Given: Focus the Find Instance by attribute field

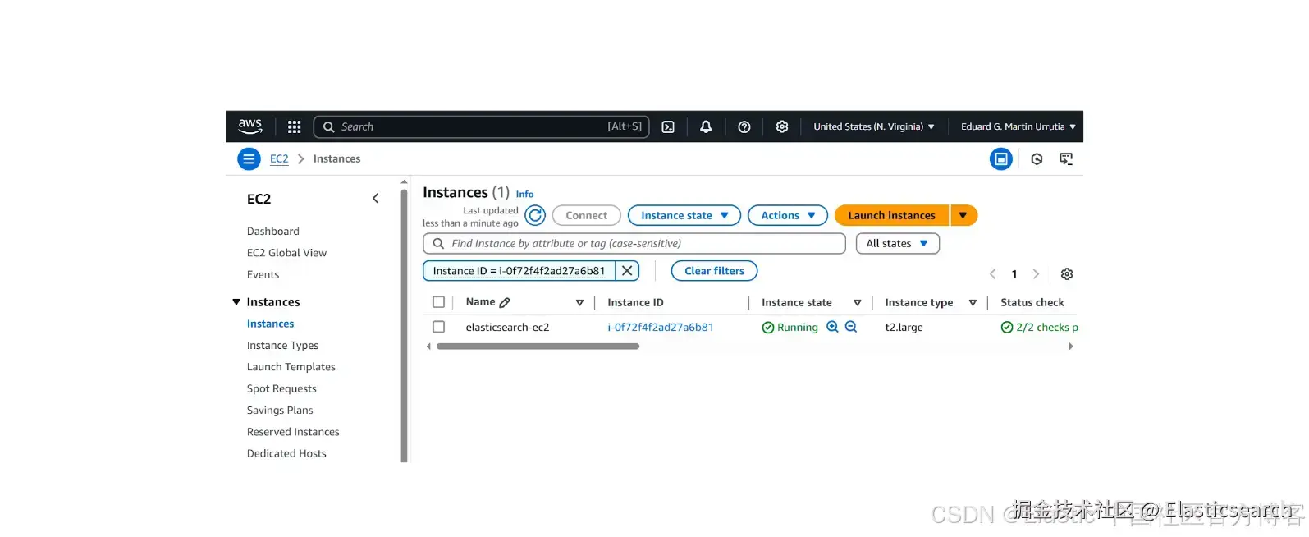Looking at the screenshot, I should tap(634, 244).
